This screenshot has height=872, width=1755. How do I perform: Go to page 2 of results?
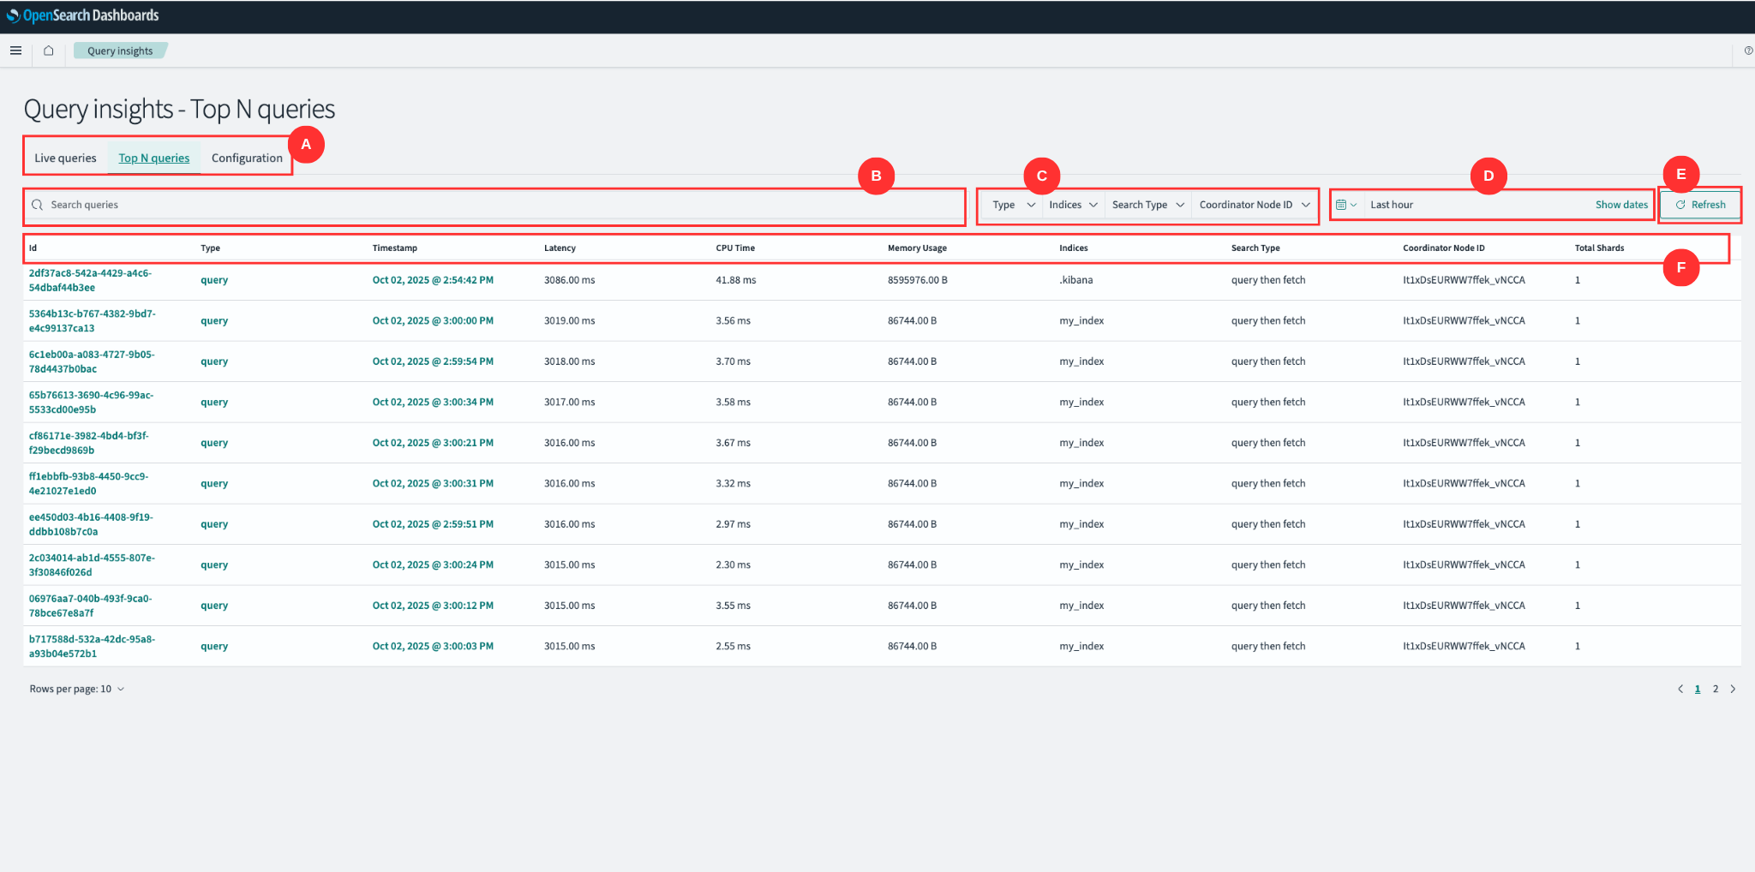coord(1716,688)
